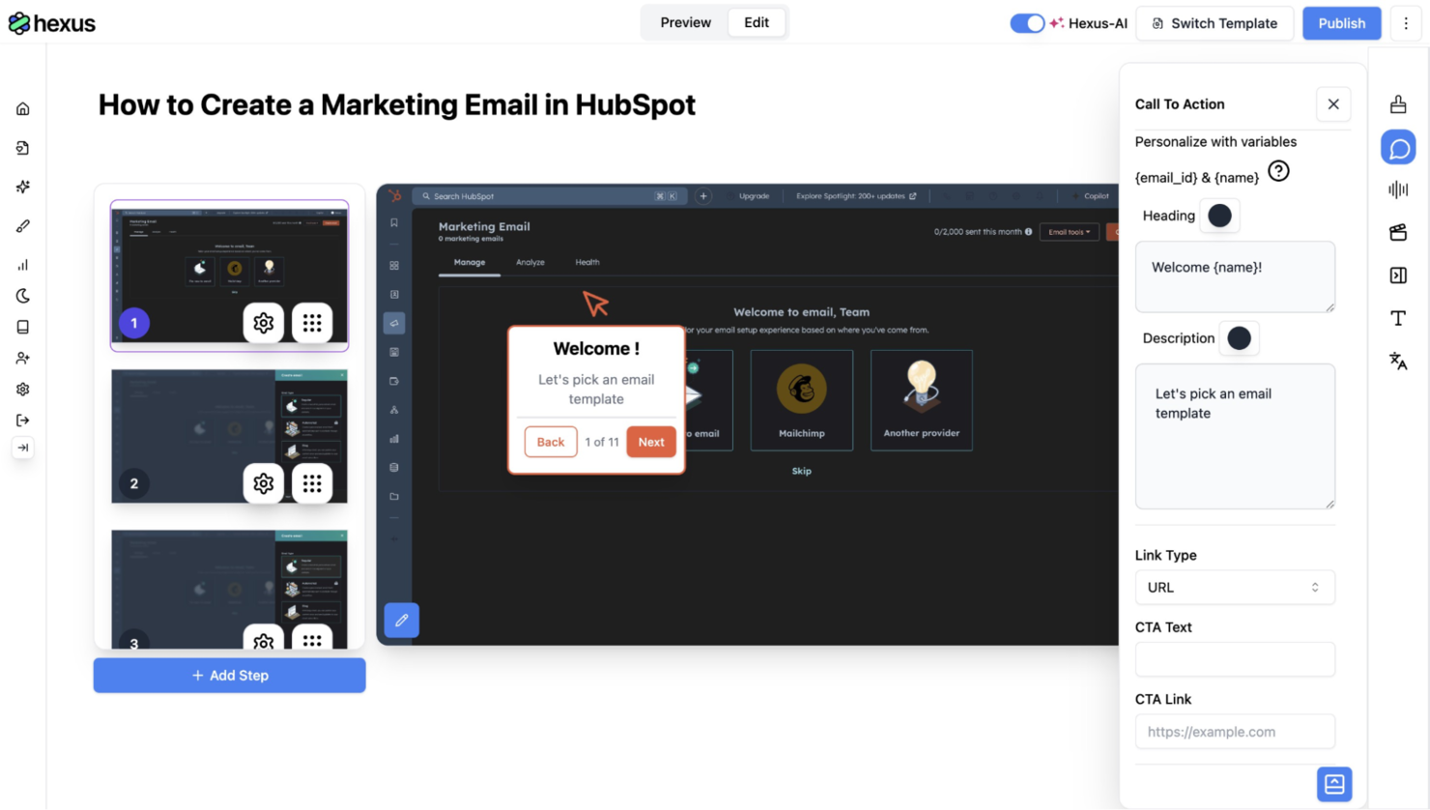
Task: Open the bar chart analytics icon in left sidebar
Action: 23,265
